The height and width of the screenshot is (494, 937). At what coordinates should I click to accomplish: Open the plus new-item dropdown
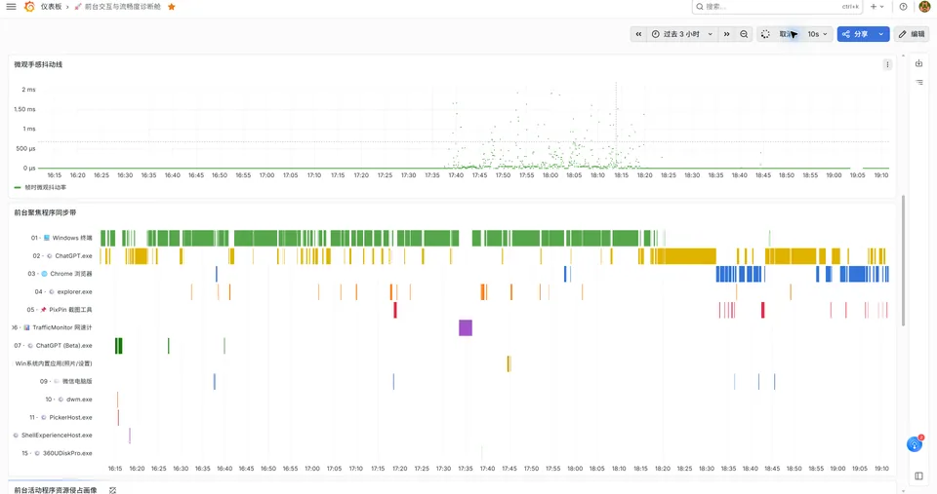pos(877,7)
